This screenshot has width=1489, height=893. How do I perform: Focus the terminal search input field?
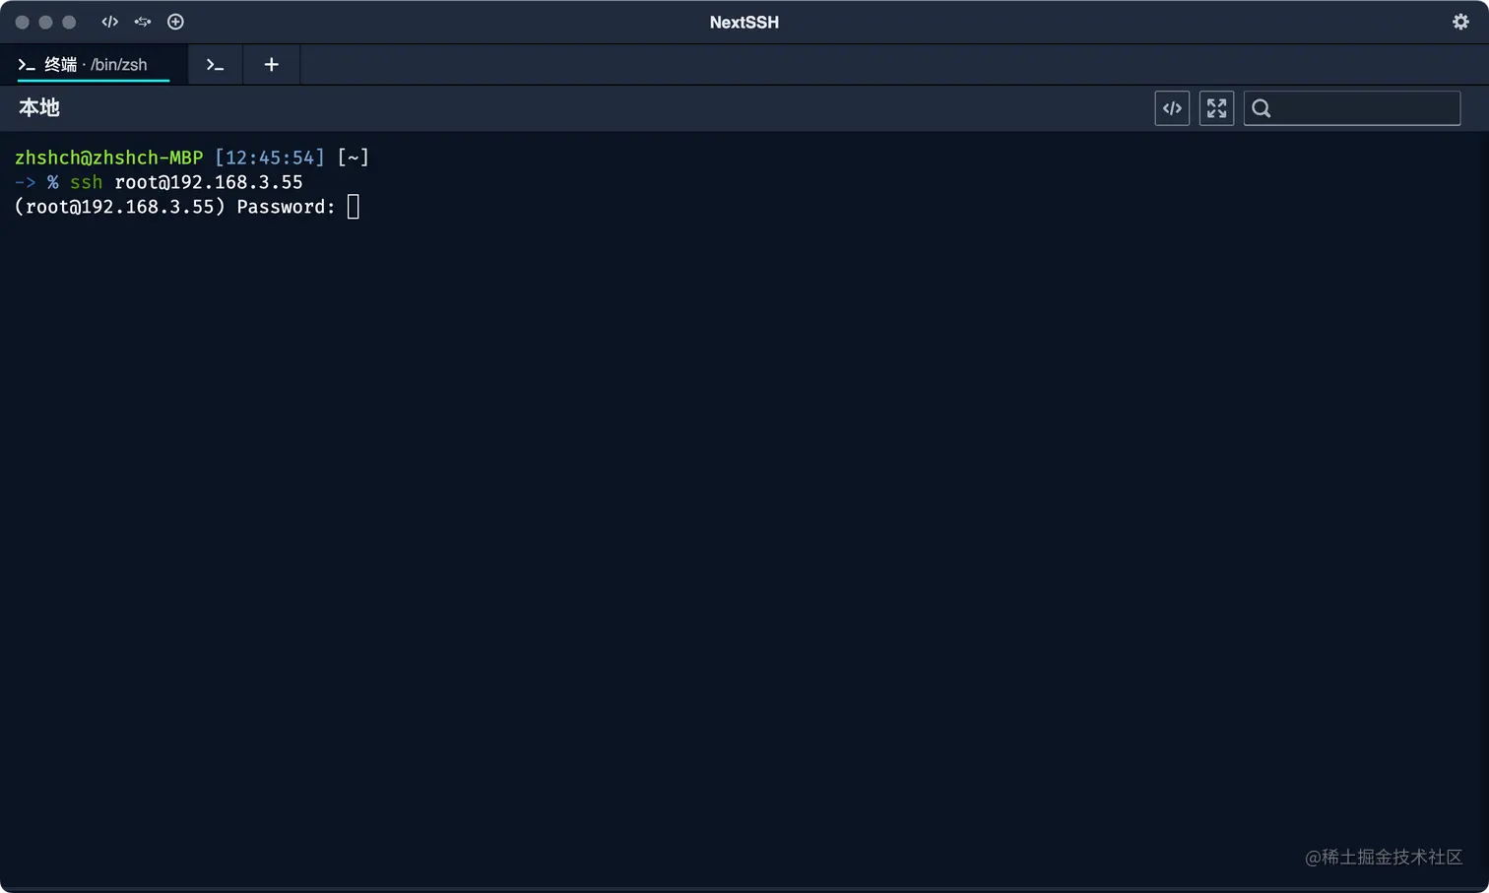coord(1352,108)
